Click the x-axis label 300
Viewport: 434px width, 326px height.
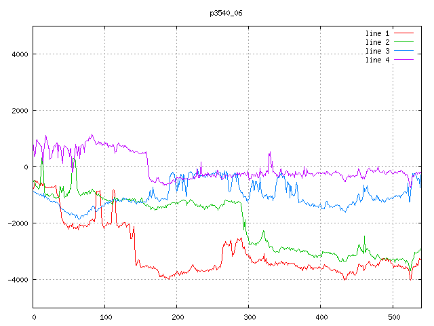(x=250, y=317)
